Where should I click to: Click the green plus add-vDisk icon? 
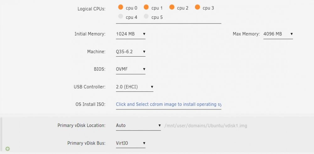(8, 149)
